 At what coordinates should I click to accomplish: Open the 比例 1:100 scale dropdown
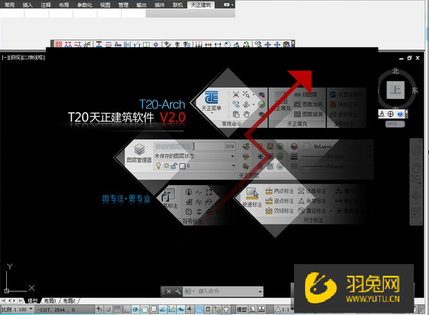(x=17, y=309)
